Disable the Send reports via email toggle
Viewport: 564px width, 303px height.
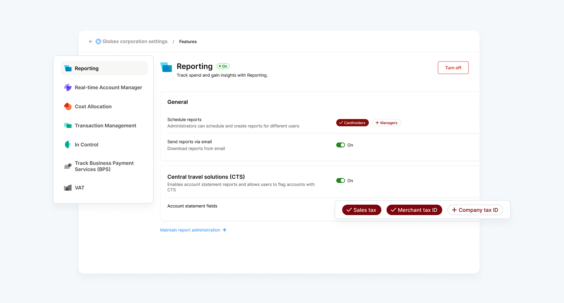pyautogui.click(x=341, y=145)
